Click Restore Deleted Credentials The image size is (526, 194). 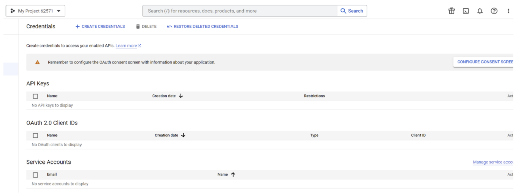[x=202, y=26]
